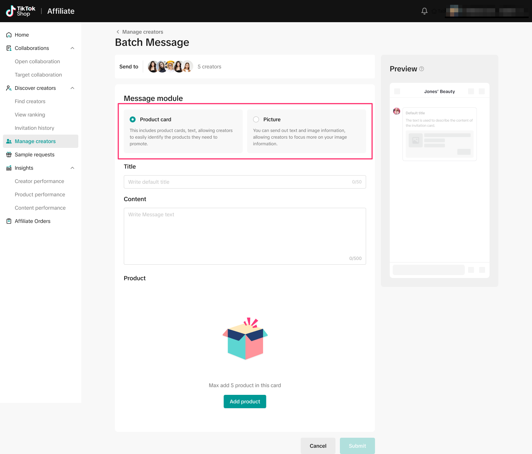
Task: Focus the Title input field
Action: pyautogui.click(x=236, y=182)
